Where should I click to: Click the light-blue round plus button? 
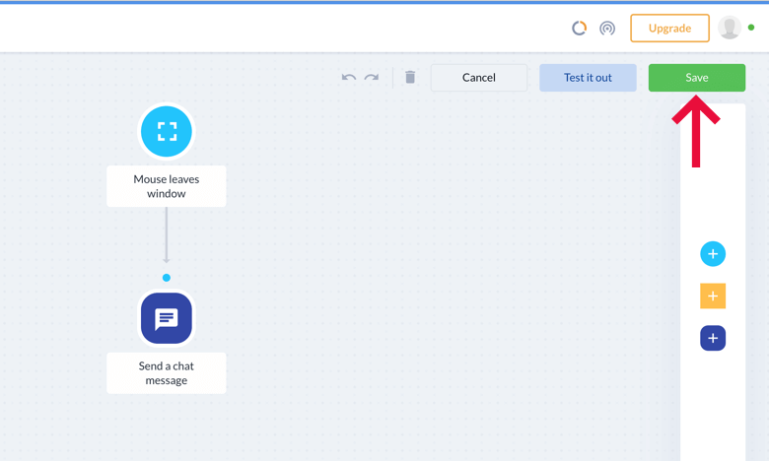coord(713,254)
